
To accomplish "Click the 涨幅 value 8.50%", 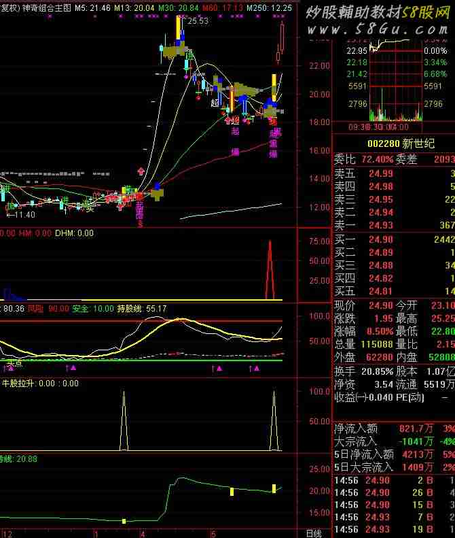I will click(380, 332).
